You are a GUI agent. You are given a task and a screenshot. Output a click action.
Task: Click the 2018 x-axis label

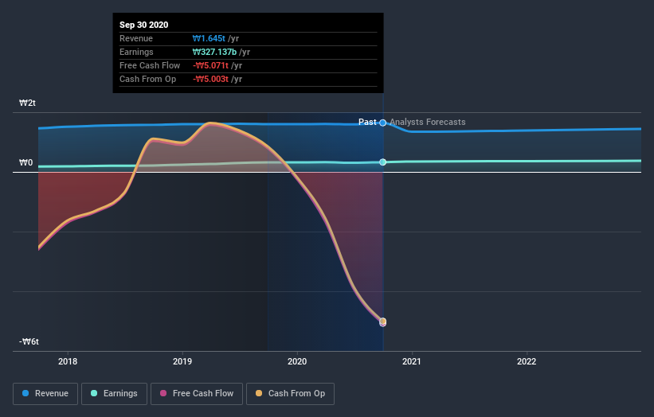pos(68,361)
